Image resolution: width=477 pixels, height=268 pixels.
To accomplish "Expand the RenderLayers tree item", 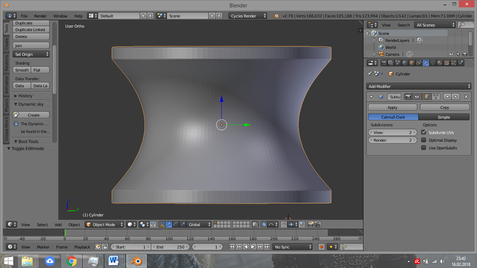I will 374,40.
